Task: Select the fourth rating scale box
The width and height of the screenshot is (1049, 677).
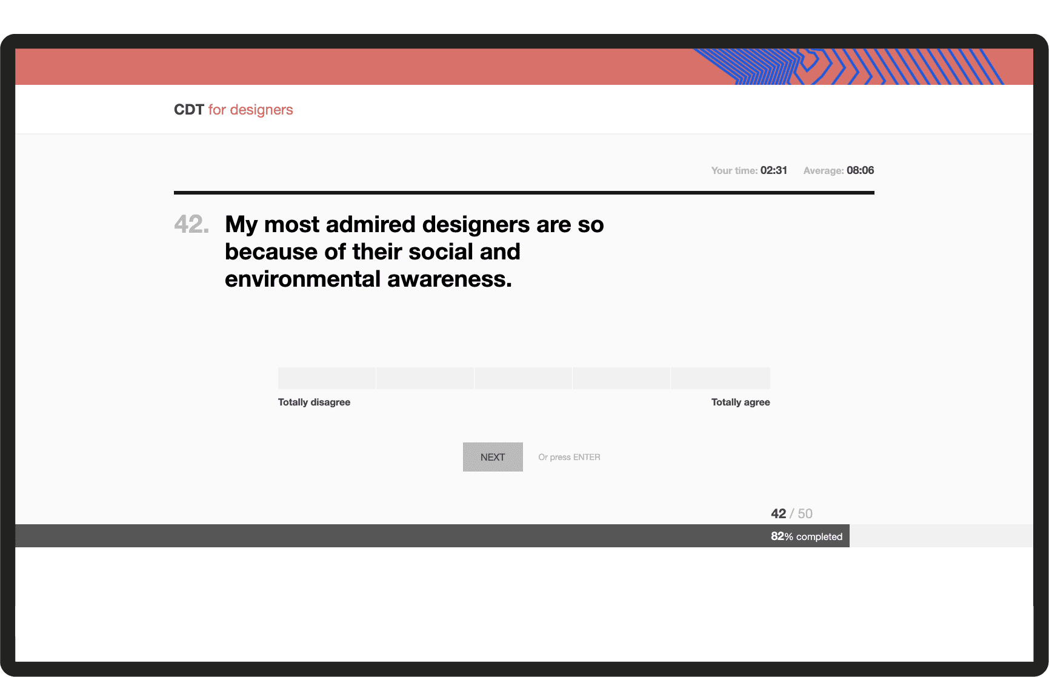Action: point(621,378)
